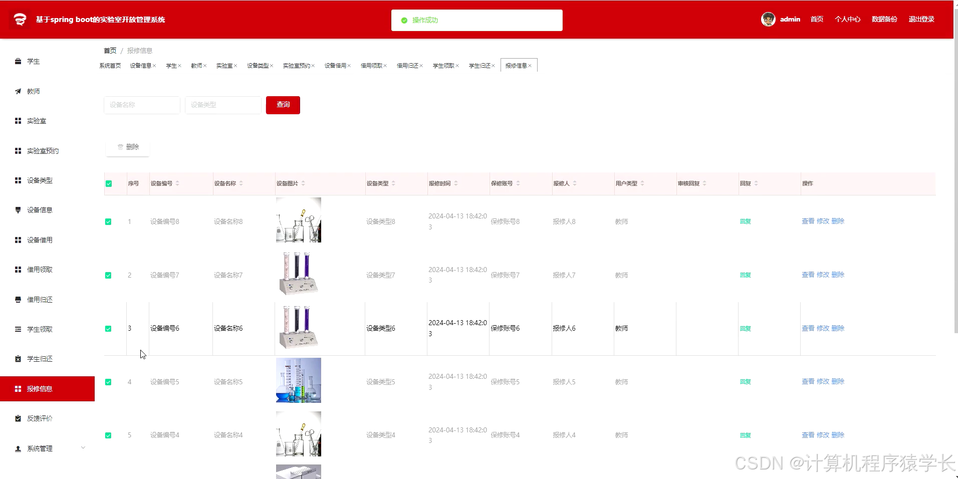
Task: Switch to the 实验室 tab
Action: pyautogui.click(x=224, y=66)
